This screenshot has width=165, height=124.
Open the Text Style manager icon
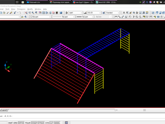click(67, 13)
